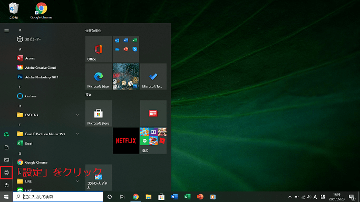
Task: Click the Windows Start button
Action: click(6, 197)
